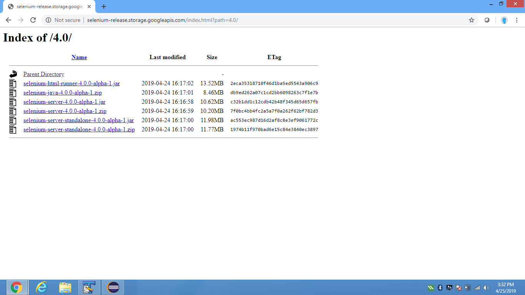Image resolution: width=525 pixels, height=295 pixels.
Task: Click file icon for selenium-server-standalone zip
Action: 13,129
